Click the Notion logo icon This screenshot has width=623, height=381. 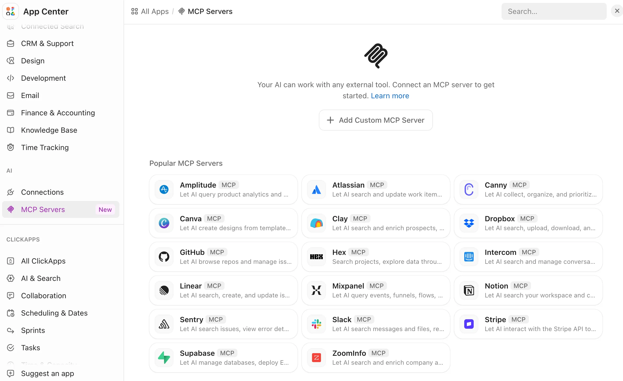click(469, 290)
